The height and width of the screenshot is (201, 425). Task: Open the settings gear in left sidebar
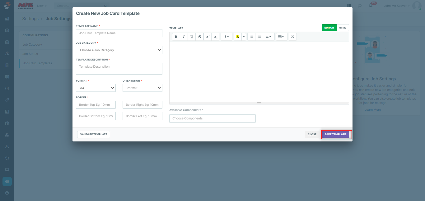pyautogui.click(x=7, y=181)
